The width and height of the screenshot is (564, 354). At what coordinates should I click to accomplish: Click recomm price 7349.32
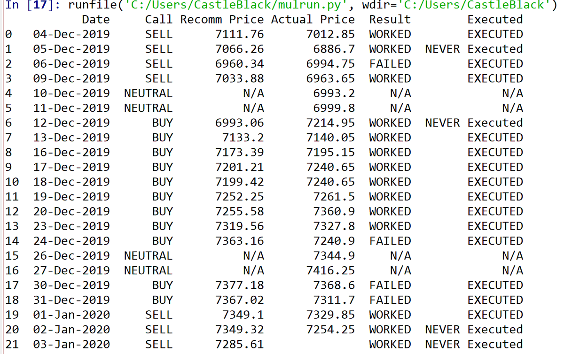click(x=240, y=330)
